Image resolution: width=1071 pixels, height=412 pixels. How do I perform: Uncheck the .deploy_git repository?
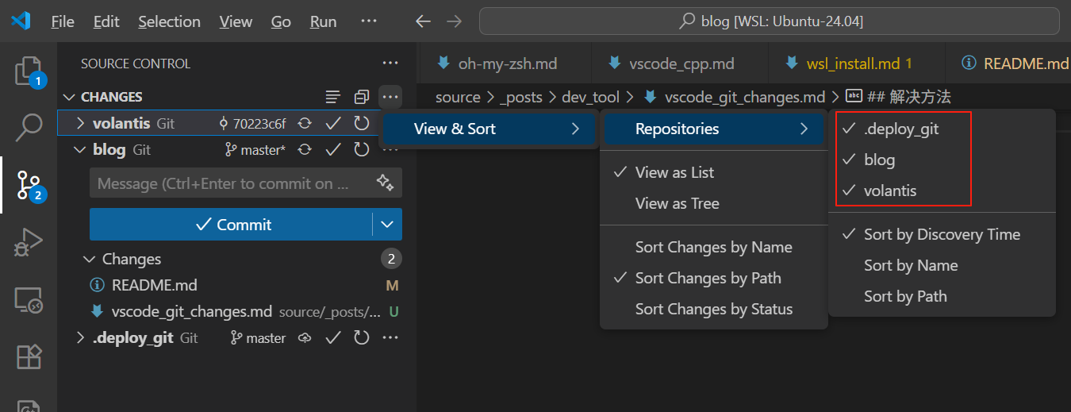coord(900,129)
